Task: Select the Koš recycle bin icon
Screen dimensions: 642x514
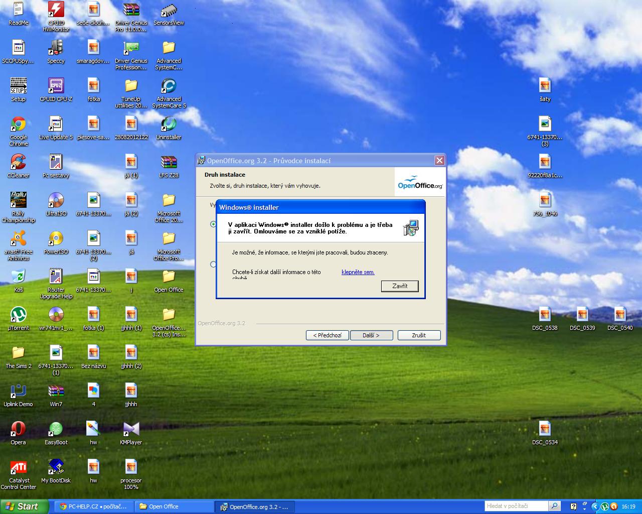Action: (19, 281)
